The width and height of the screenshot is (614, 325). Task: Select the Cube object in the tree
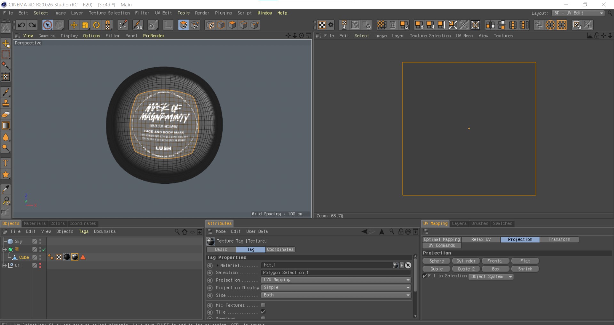point(24,257)
